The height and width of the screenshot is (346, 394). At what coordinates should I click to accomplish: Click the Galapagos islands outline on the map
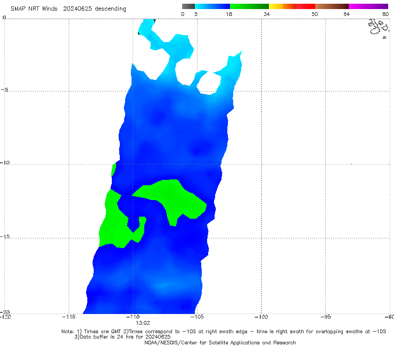(x=379, y=28)
